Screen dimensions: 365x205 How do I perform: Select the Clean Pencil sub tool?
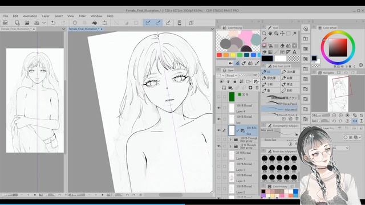click(280, 103)
